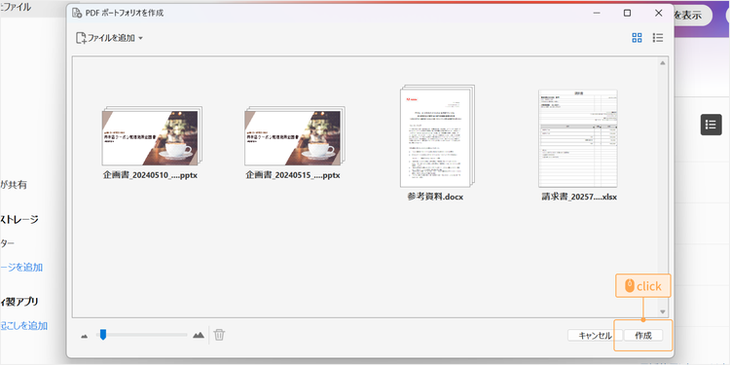Image resolution: width=730 pixels, height=365 pixels.
Task: Click file name 参考資料.docx
Action: point(435,197)
